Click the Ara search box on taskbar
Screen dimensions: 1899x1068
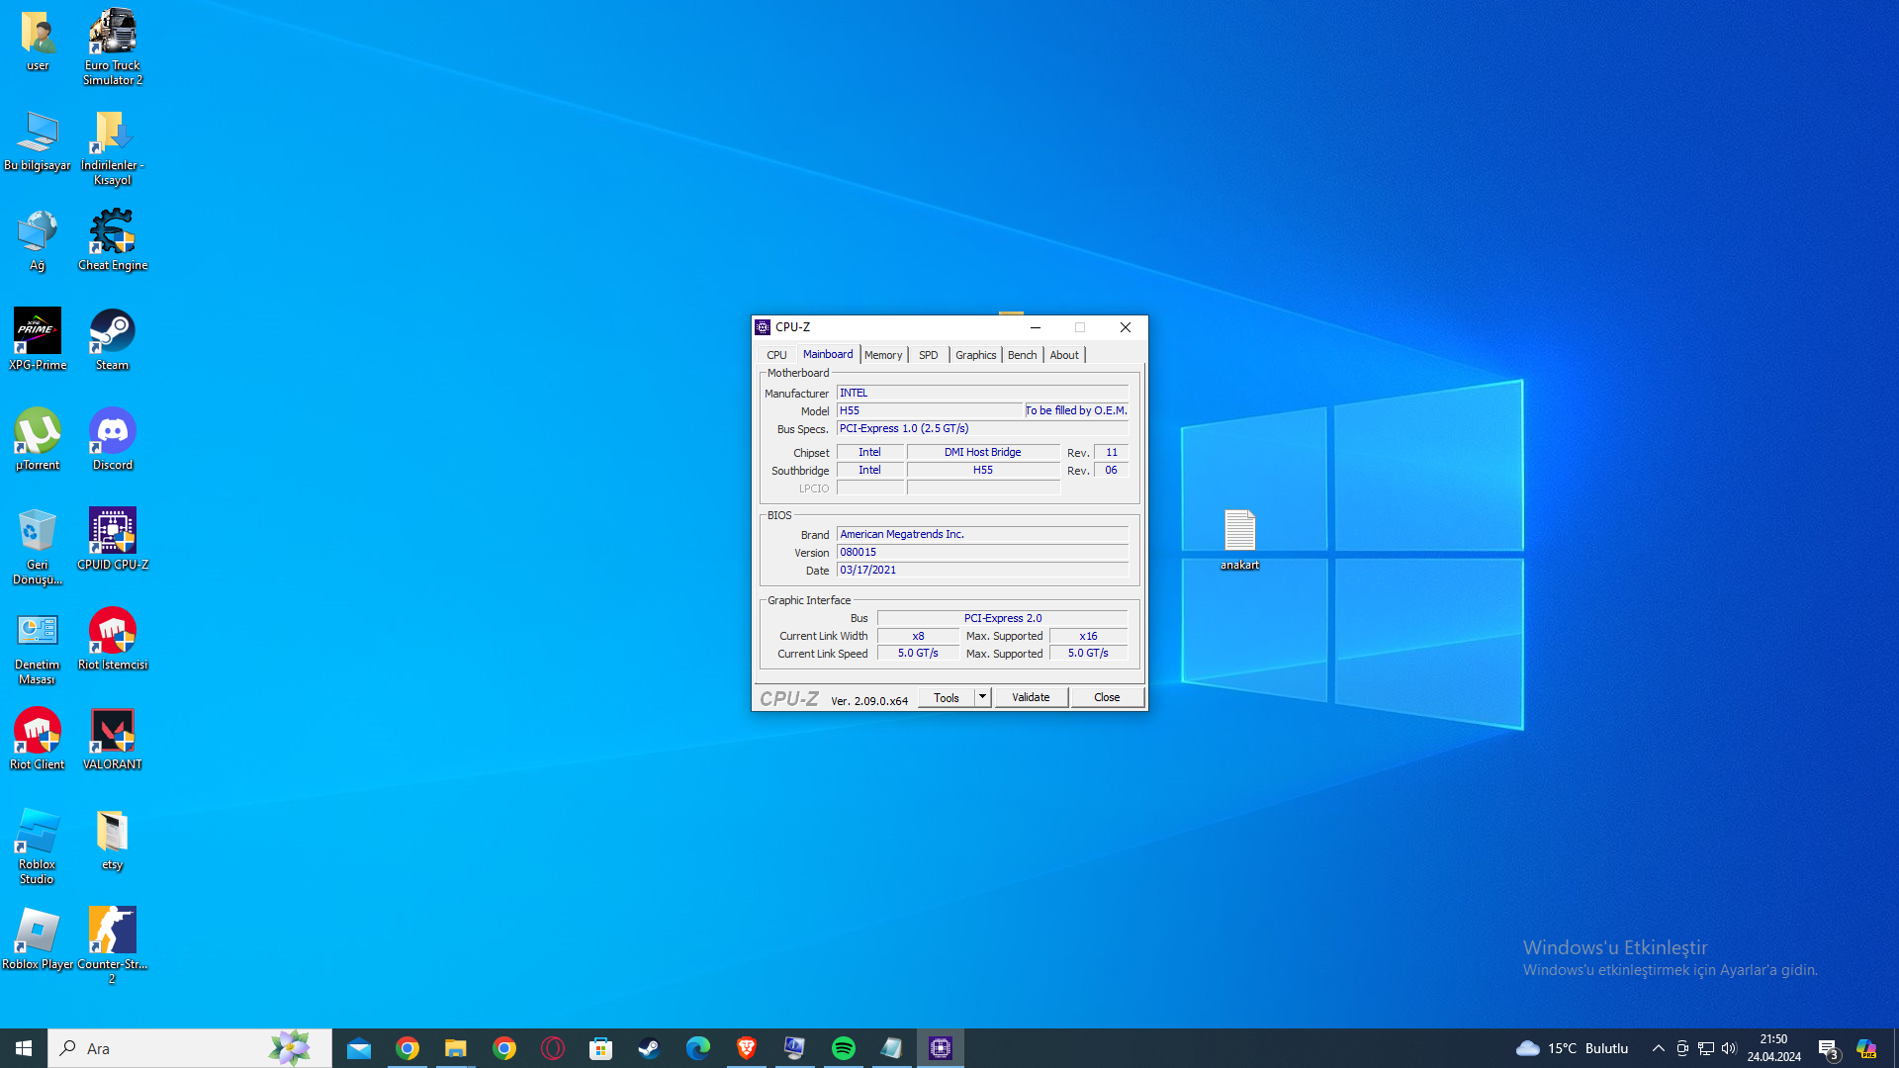[190, 1048]
